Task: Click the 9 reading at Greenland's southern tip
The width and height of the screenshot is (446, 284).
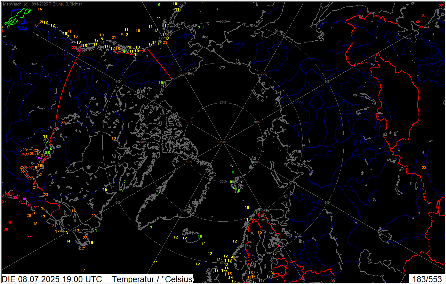Action: (x=151, y=227)
